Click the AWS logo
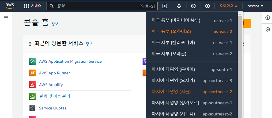 click(x=10, y=6)
